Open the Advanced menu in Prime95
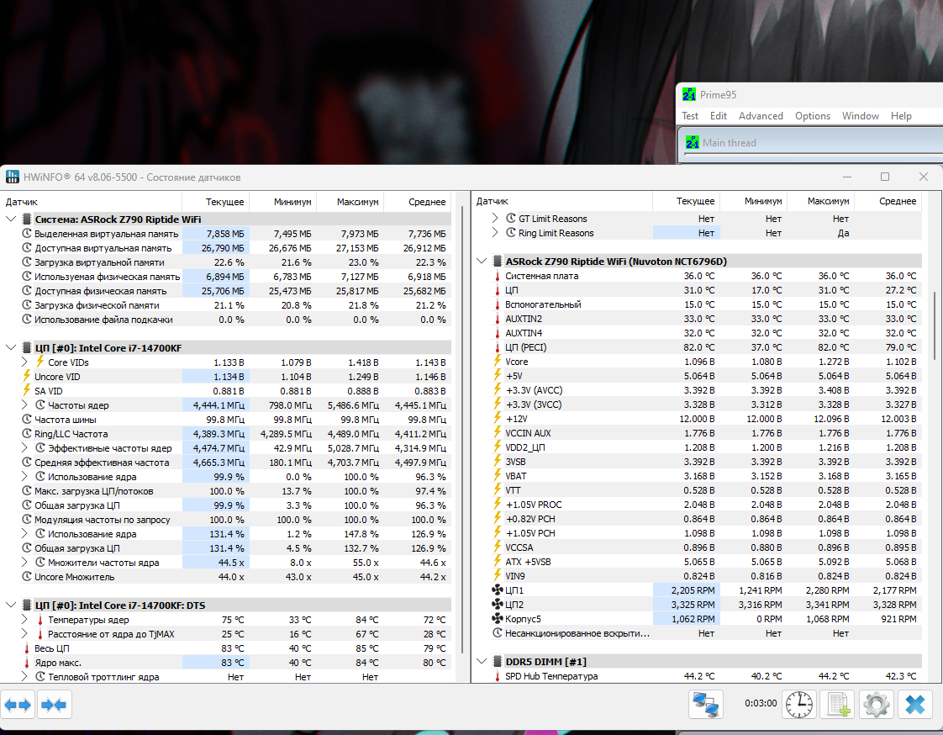The height and width of the screenshot is (735, 943). [761, 116]
